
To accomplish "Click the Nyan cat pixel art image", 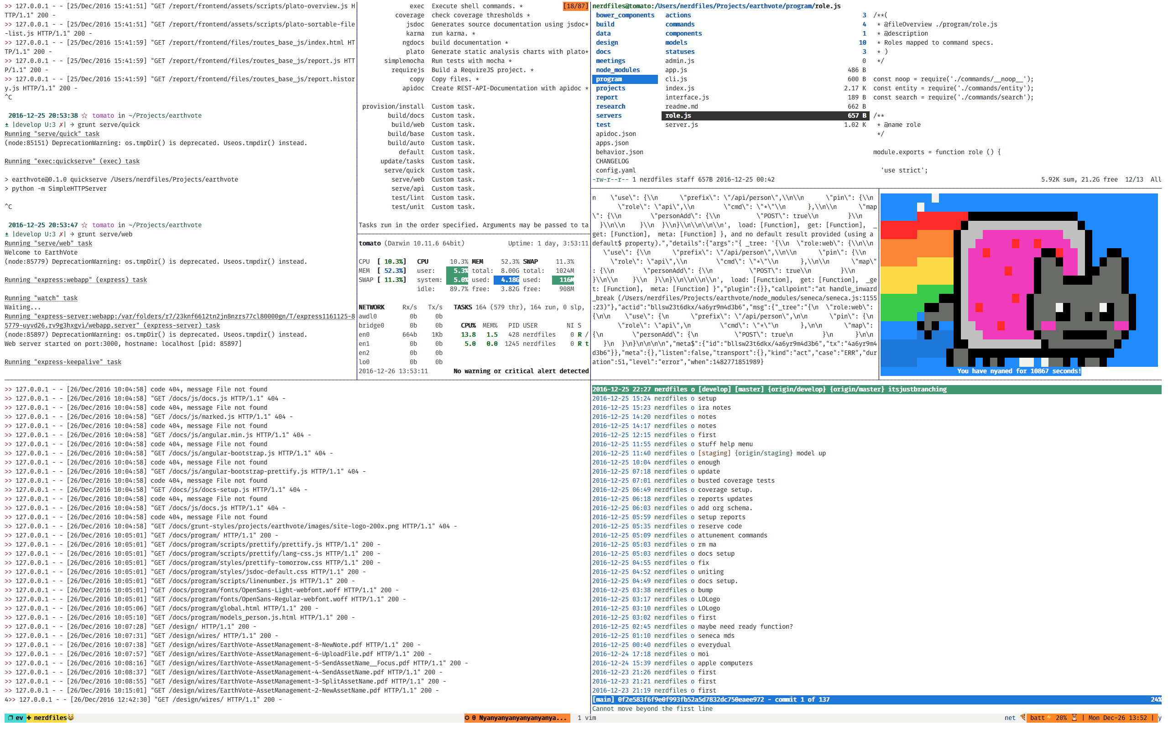I will 1018,280.
